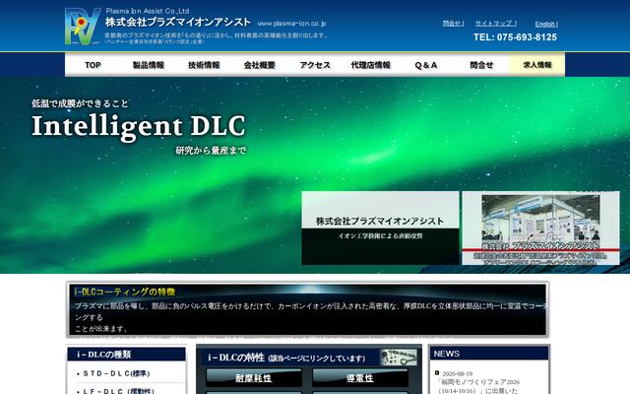Open the 福岡モノづくりフェア2026 news item
Viewport: 630px width, 394px height.
(477, 386)
